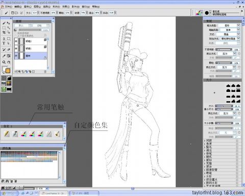Screen dimensions: 245x196
Task: Toggle preserve transparency checkbox in Layers panel
Action: pyautogui.click(x=15, y=33)
